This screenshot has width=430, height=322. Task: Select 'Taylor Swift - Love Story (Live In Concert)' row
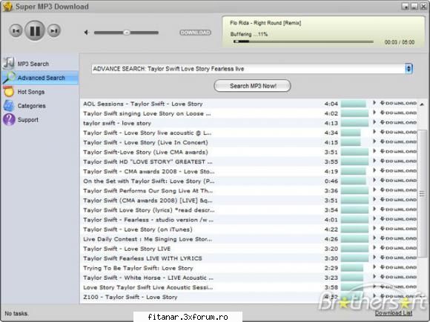pyautogui.click(x=249, y=142)
